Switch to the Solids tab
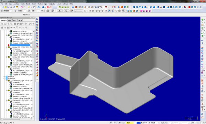This screenshot has width=206, height=124. coord(10,20)
